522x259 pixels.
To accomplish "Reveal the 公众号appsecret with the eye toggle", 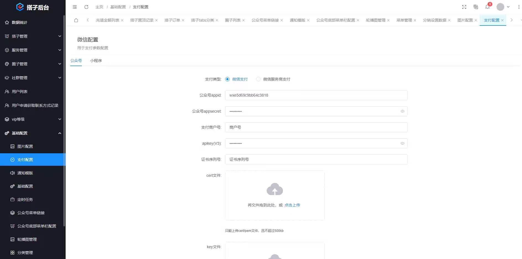I will pos(402,111).
